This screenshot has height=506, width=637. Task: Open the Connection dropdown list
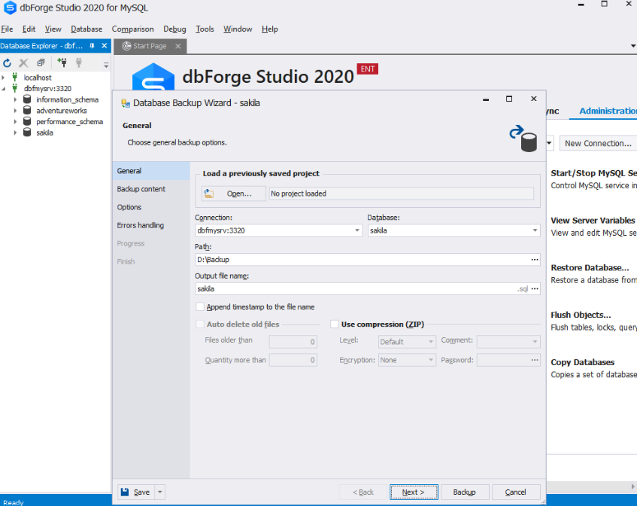(357, 230)
